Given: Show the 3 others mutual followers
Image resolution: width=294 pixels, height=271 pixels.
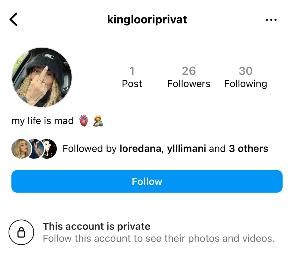Looking at the screenshot, I should coord(248,149).
